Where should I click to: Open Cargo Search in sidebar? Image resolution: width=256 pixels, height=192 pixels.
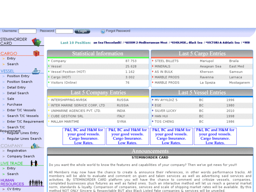pos(13,64)
